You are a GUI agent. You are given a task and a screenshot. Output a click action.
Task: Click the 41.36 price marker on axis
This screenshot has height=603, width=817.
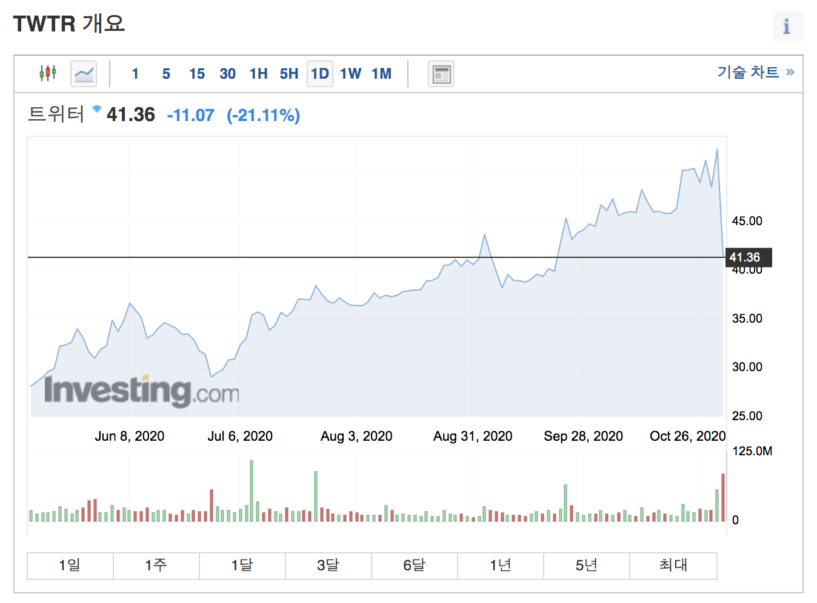(x=749, y=257)
